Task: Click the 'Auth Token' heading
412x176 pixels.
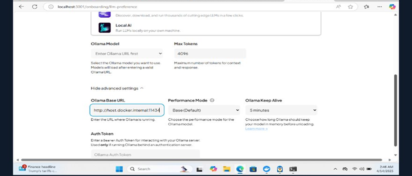Action: [x=102, y=134]
